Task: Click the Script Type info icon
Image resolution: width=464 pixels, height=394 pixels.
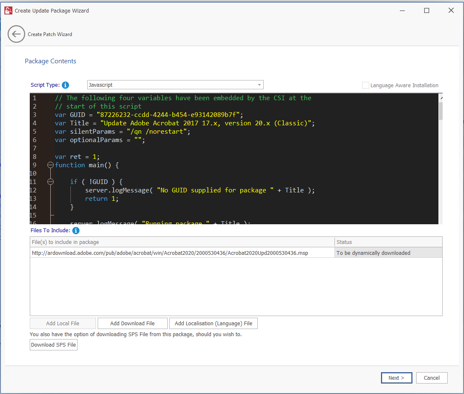Action: tap(65, 85)
